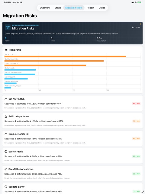Click the Set NOT NULL chart bar
Screen dimensions: 145x194
point(65,56)
